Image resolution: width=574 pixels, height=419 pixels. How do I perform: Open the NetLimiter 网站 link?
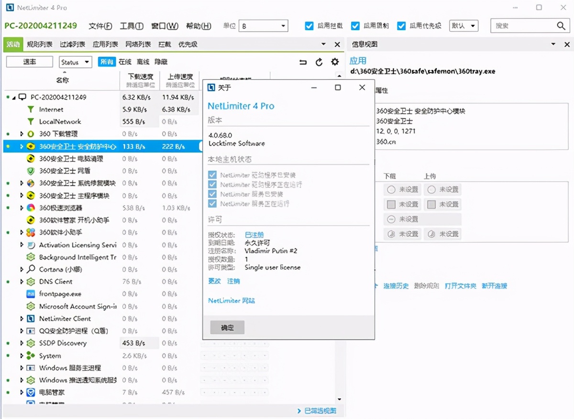pyautogui.click(x=232, y=301)
